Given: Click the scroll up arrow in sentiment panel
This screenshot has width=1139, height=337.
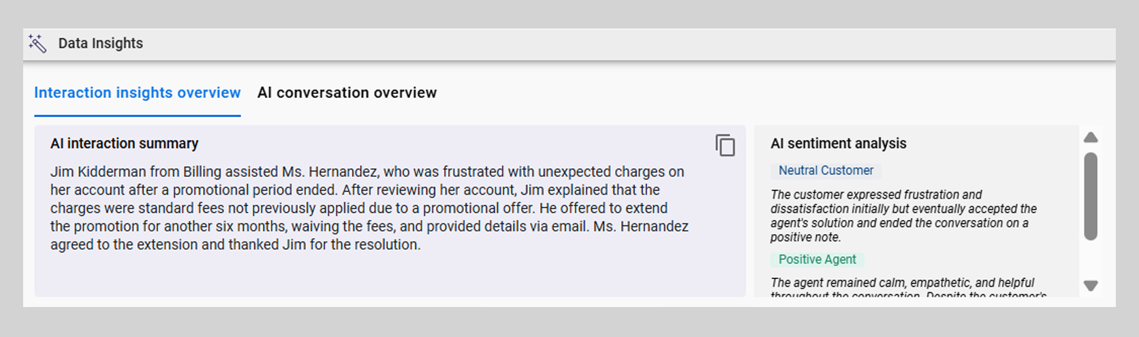Looking at the screenshot, I should point(1091,138).
